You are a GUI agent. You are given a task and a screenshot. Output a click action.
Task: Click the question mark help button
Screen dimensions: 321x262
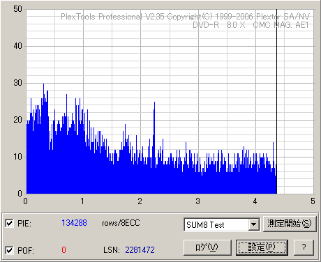[x=304, y=247]
